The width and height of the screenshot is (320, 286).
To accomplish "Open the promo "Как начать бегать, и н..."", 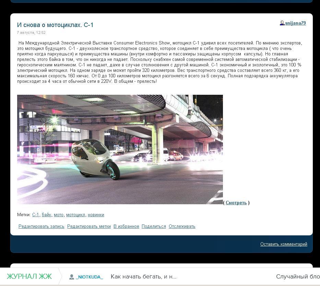I will point(143,277).
